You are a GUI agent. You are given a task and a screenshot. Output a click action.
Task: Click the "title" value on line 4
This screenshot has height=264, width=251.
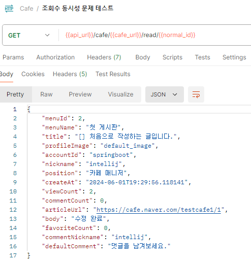126,137
